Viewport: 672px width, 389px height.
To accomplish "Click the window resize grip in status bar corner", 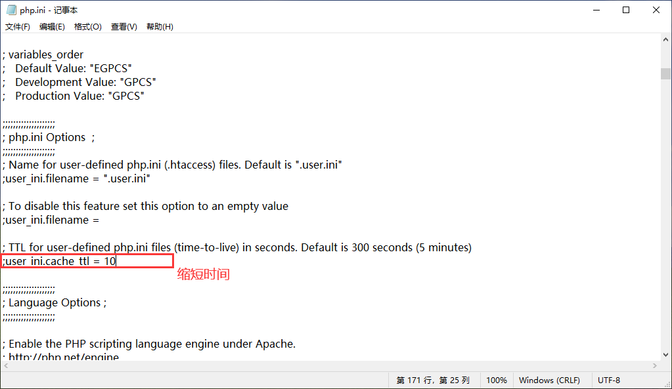I will coord(667,384).
